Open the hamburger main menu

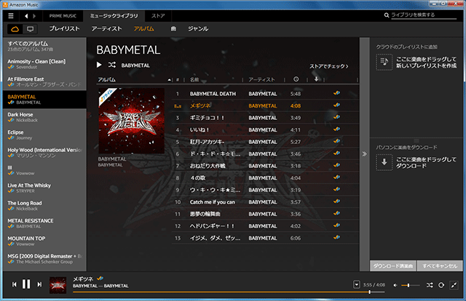11,16
